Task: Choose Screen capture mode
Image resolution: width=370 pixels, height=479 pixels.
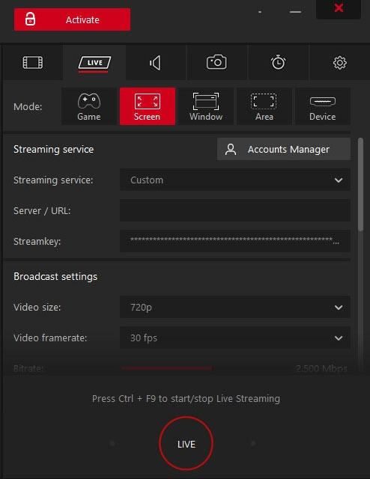Action: (x=148, y=106)
